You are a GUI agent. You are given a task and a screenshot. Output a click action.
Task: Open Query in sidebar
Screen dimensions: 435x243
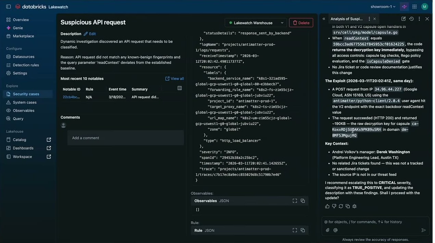(x=28, y=119)
